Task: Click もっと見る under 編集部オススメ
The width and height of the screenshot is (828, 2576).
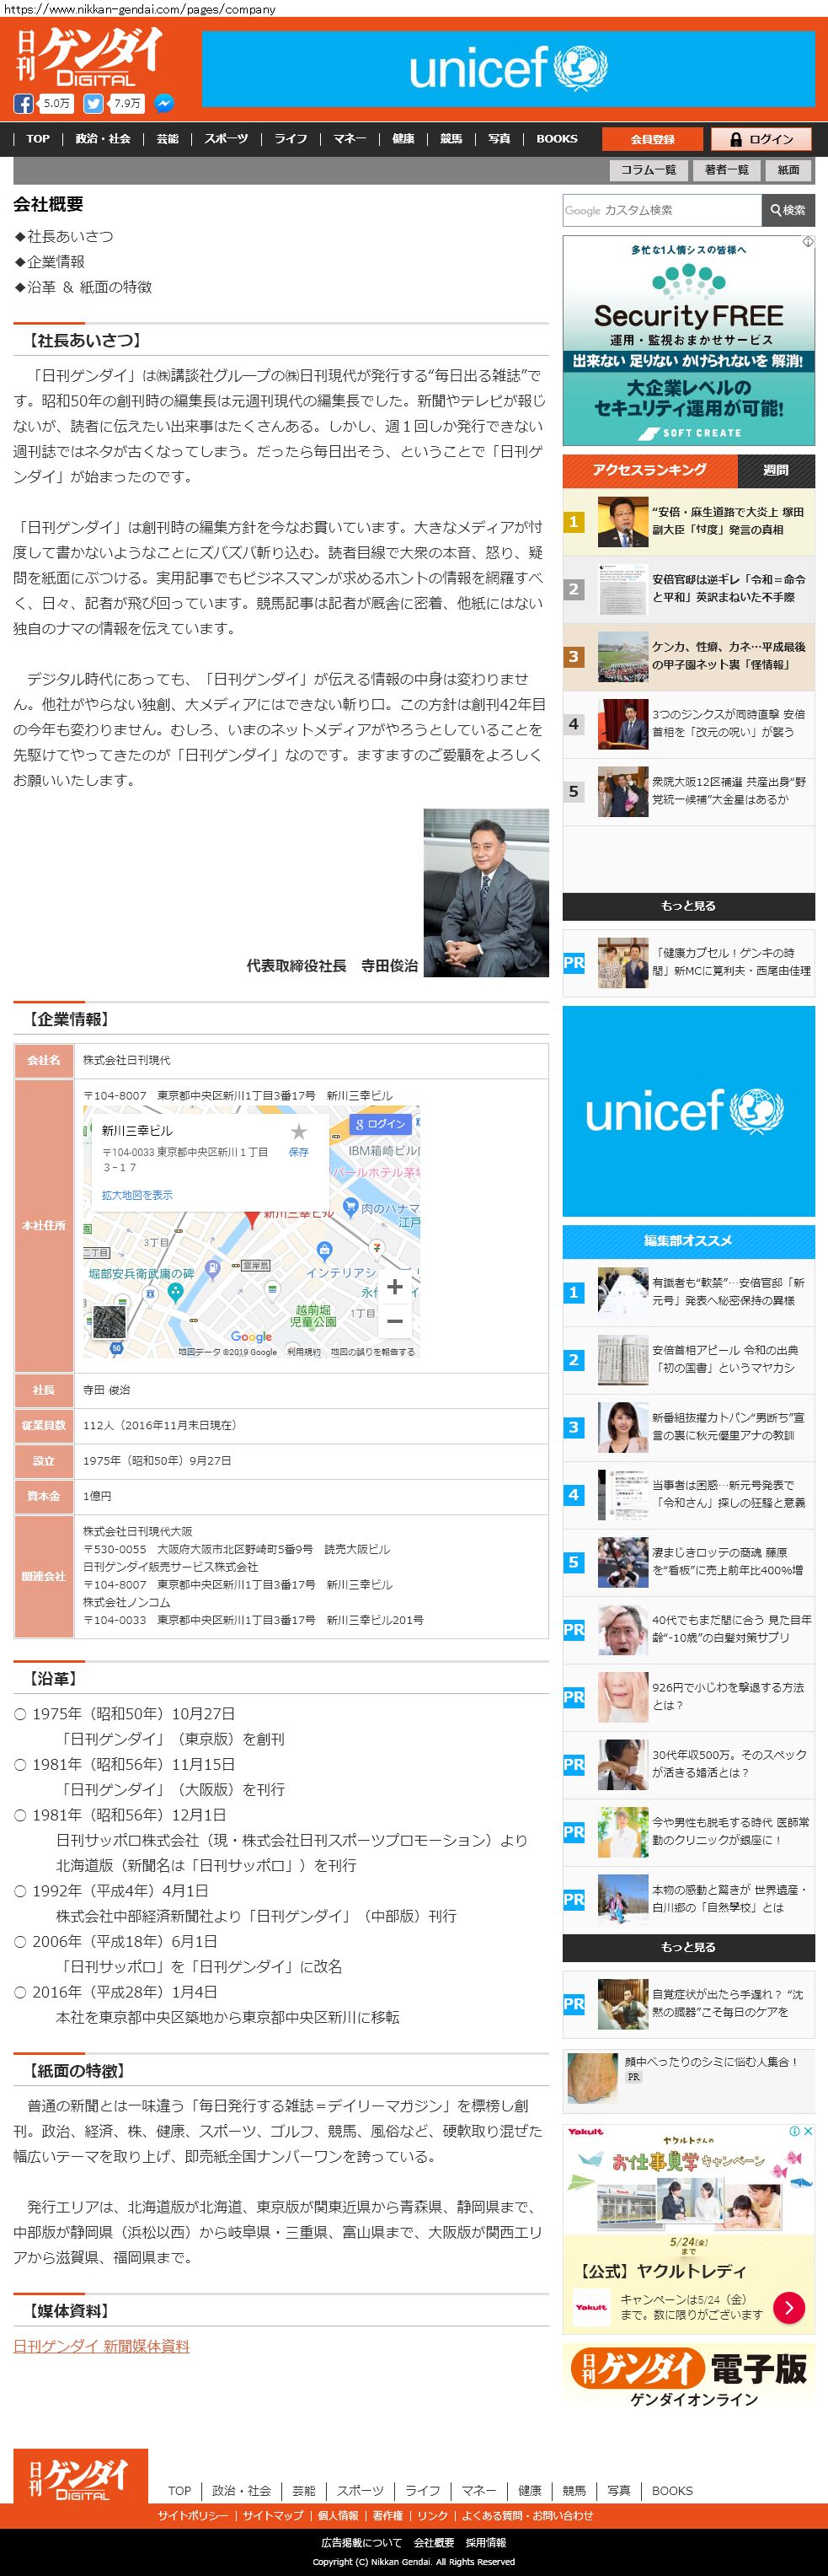Action: pyautogui.click(x=688, y=1947)
